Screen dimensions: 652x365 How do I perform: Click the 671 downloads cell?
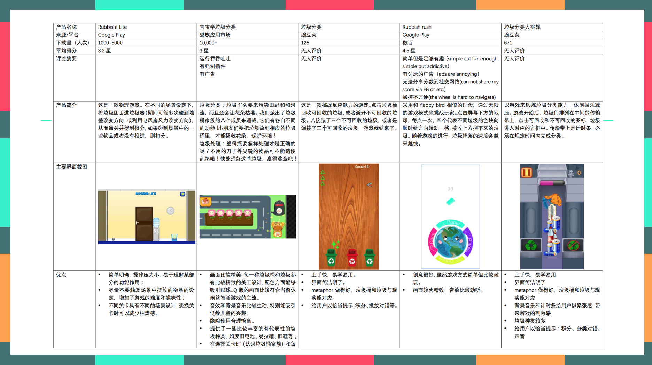tap(552, 43)
